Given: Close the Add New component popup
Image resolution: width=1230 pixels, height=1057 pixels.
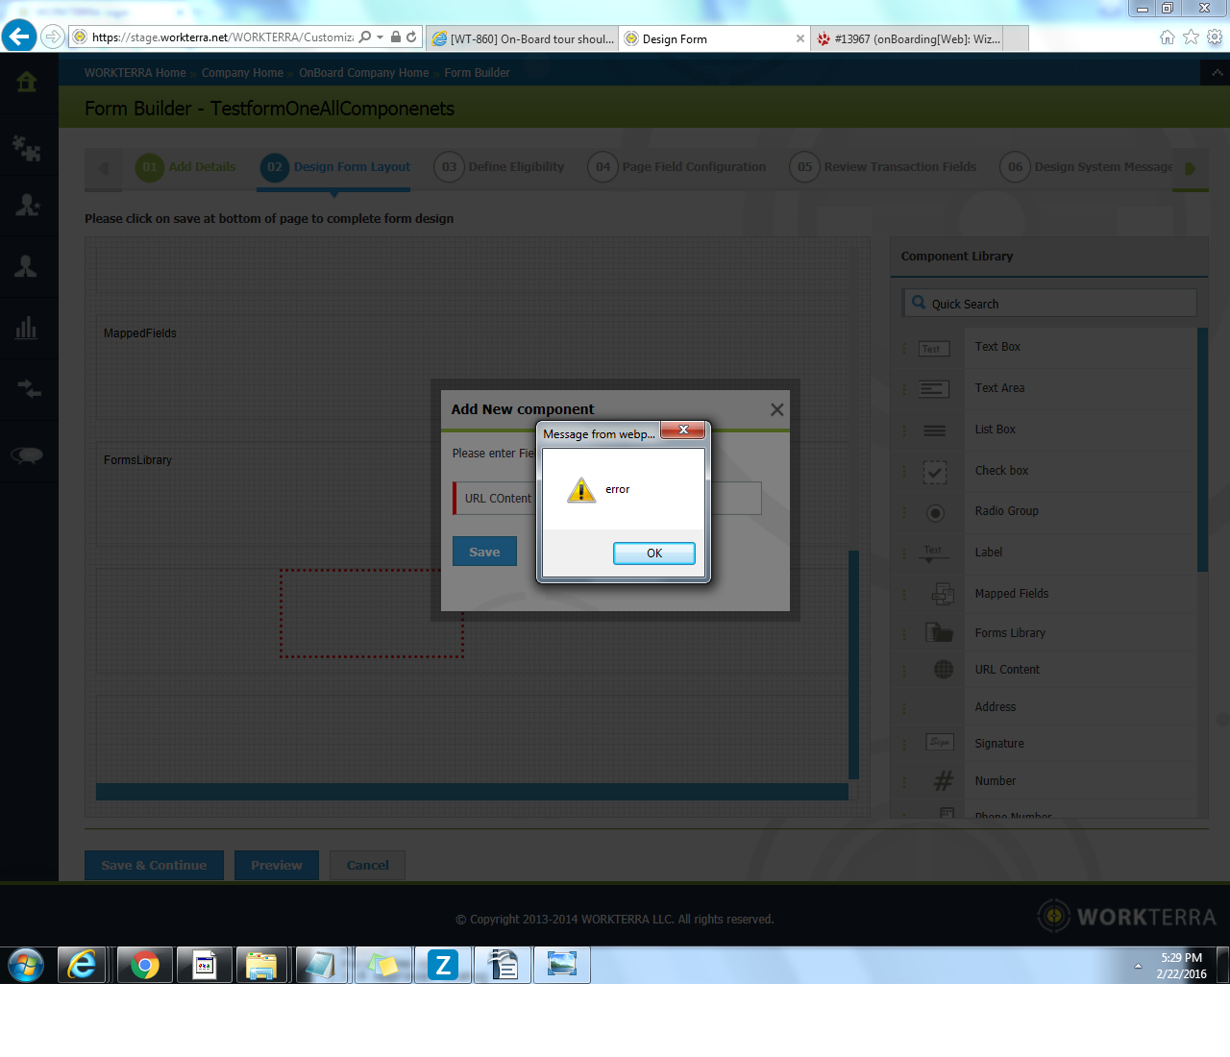Looking at the screenshot, I should coord(776,409).
